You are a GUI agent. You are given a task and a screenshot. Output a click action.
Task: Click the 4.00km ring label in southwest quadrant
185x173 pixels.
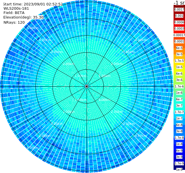point(45,136)
